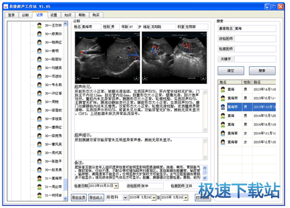Select the avatar icon next to 30—陈丽珍

pyautogui.click(x=39, y=59)
